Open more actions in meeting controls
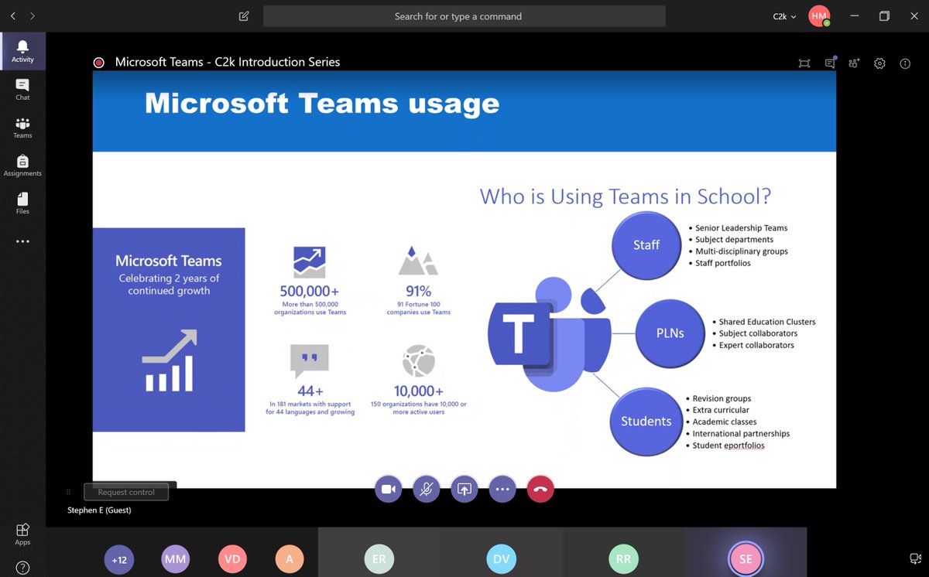929x577 pixels. (x=502, y=489)
